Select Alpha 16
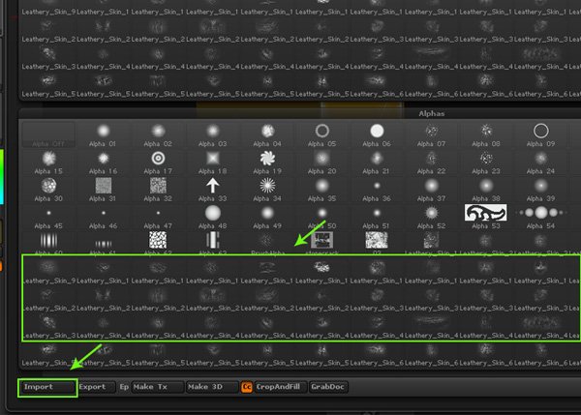This screenshot has width=581, height=415. pyautogui.click(x=103, y=163)
